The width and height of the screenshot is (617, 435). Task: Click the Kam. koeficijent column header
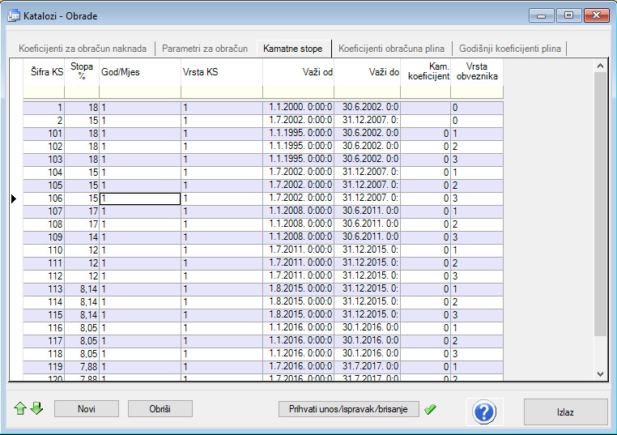426,72
